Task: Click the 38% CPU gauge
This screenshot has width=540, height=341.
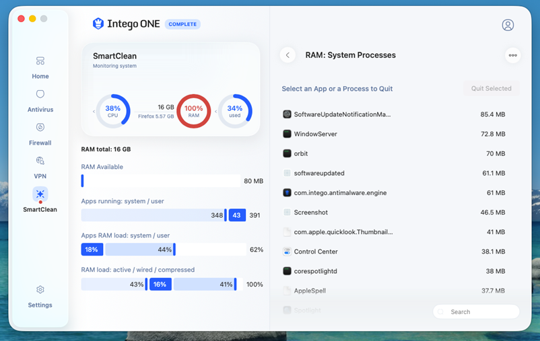Action: [x=113, y=111]
